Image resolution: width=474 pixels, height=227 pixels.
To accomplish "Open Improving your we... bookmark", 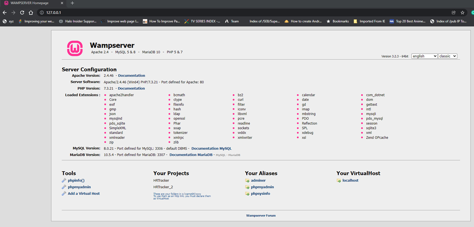I will coord(36,22).
